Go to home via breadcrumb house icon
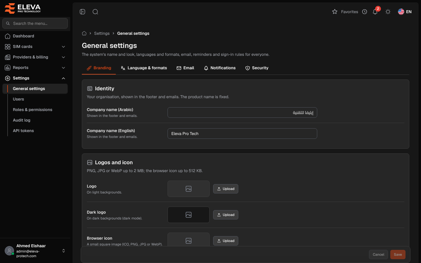421x263 pixels. [x=84, y=33]
